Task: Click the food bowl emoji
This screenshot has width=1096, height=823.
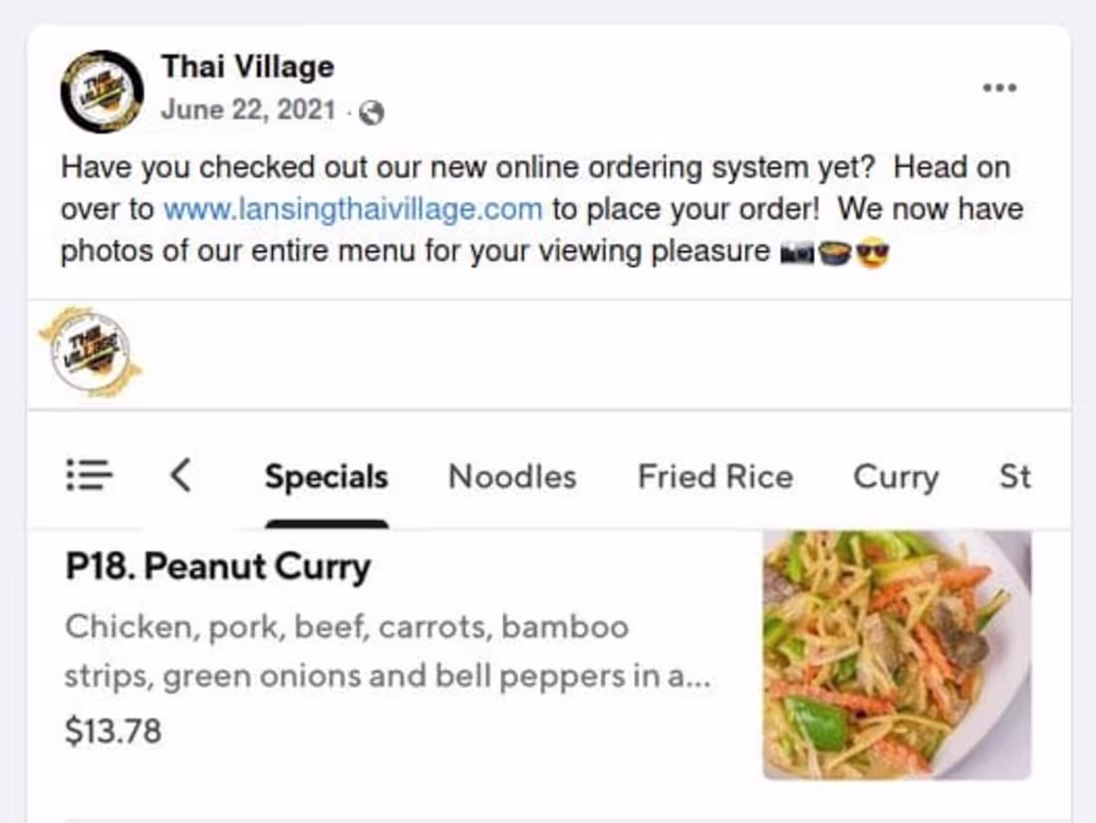Action: pyautogui.click(x=834, y=253)
